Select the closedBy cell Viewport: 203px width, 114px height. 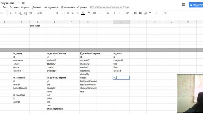coord(88,74)
